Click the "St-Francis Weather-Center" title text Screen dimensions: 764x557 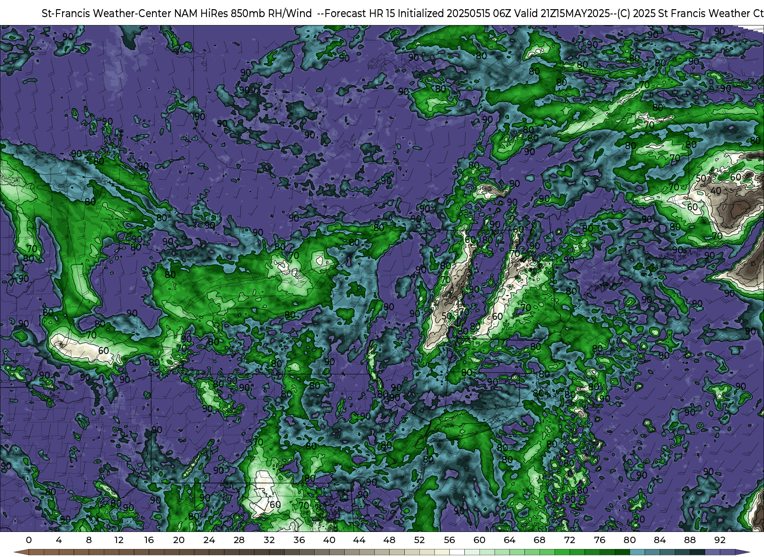pyautogui.click(x=107, y=14)
